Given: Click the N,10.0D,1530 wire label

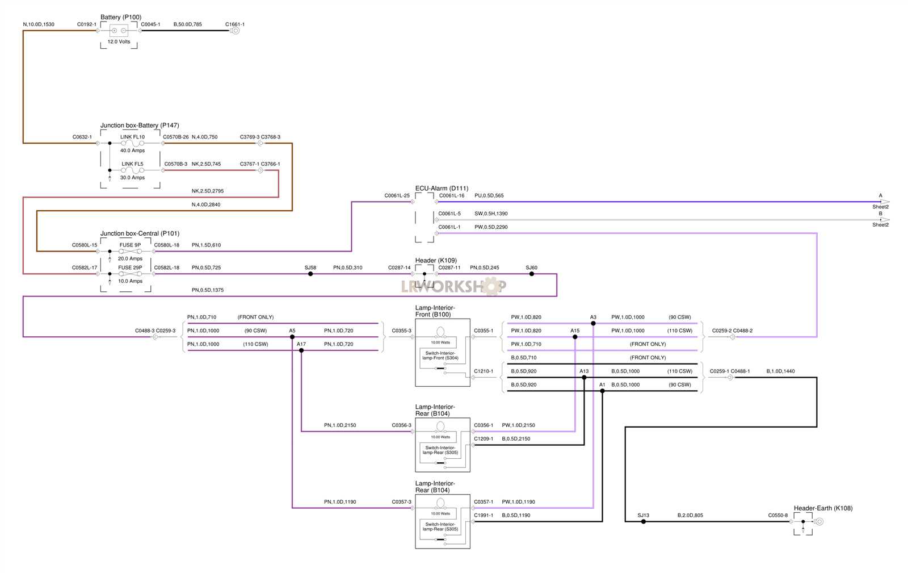Looking at the screenshot, I should [39, 24].
